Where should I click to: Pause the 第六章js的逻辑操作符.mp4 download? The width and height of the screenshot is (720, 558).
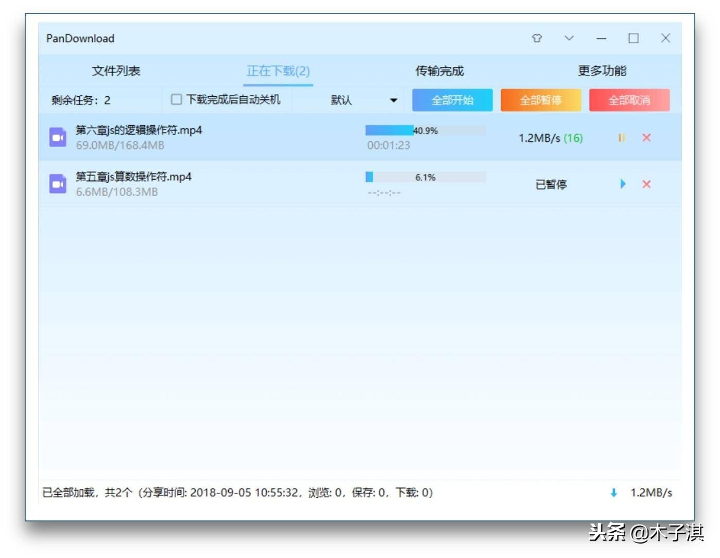621,137
